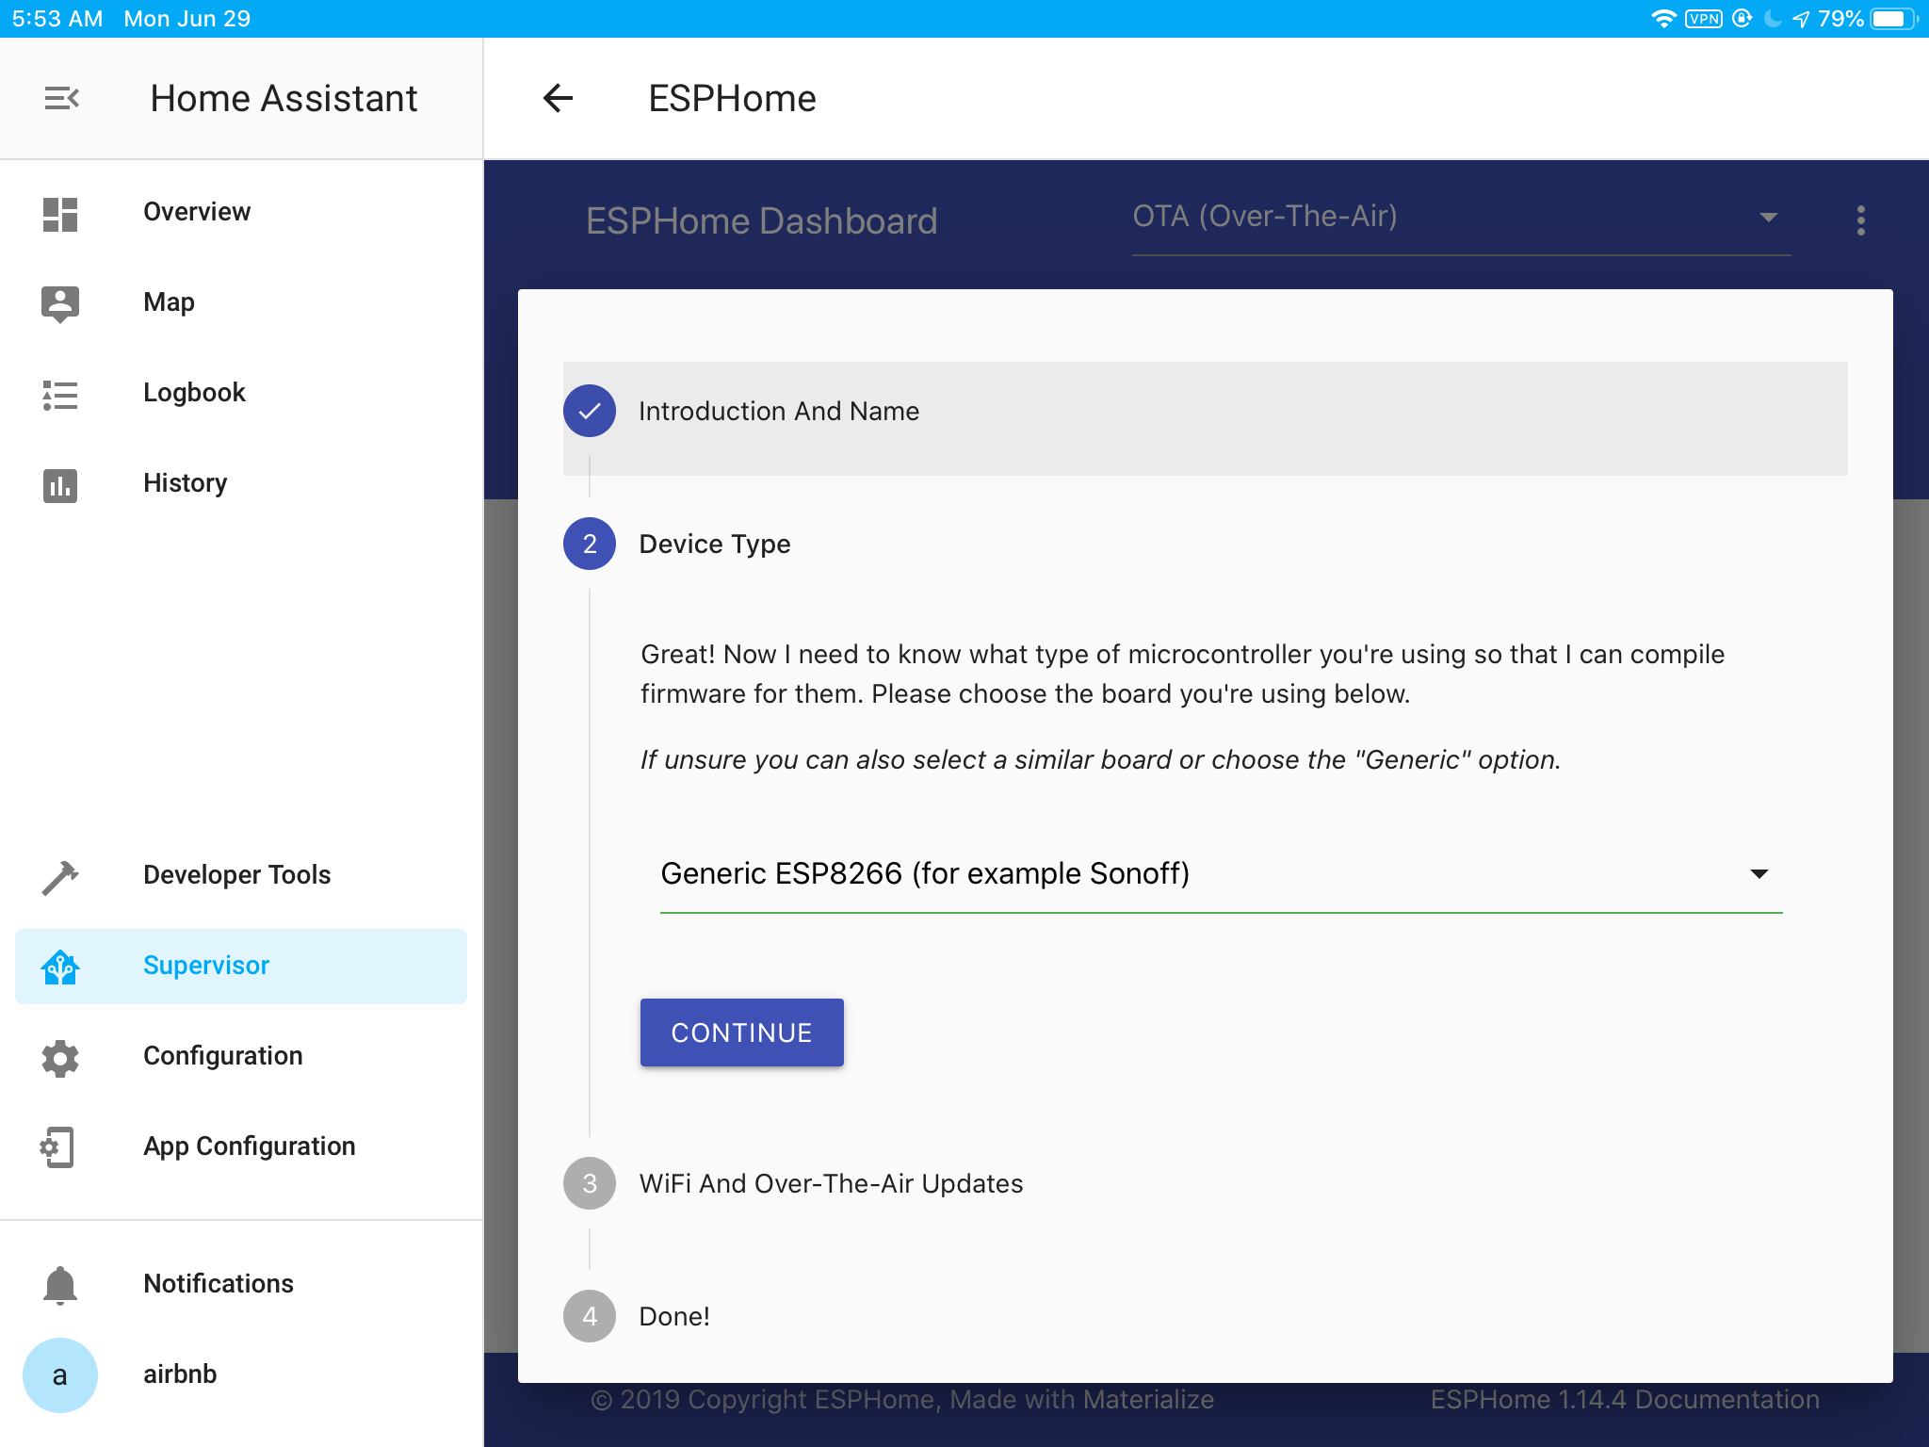This screenshot has height=1447, width=1929.
Task: Click the step 4 Done circle
Action: [x=590, y=1316]
